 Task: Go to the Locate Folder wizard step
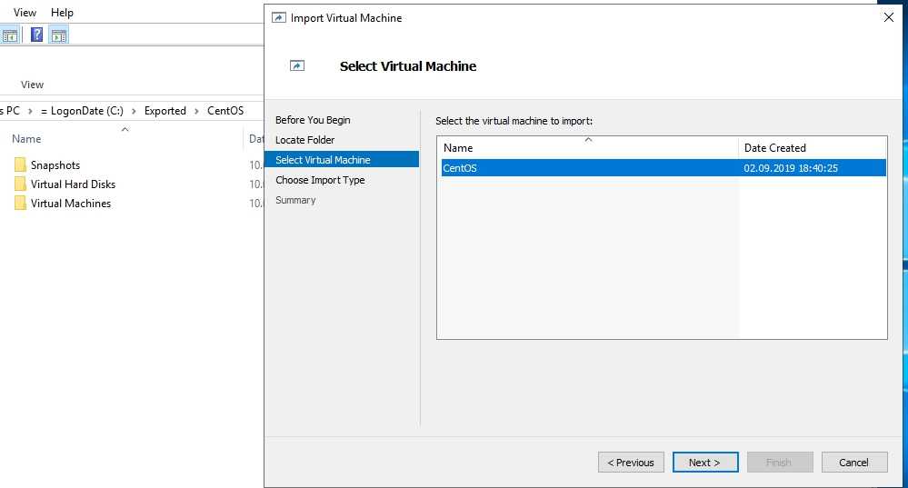tap(305, 140)
